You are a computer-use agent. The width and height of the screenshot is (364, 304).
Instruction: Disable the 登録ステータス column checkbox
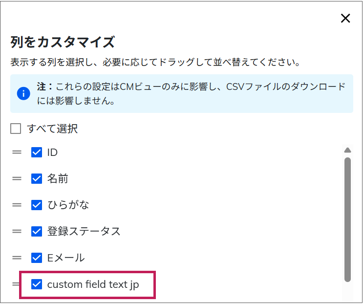37,231
